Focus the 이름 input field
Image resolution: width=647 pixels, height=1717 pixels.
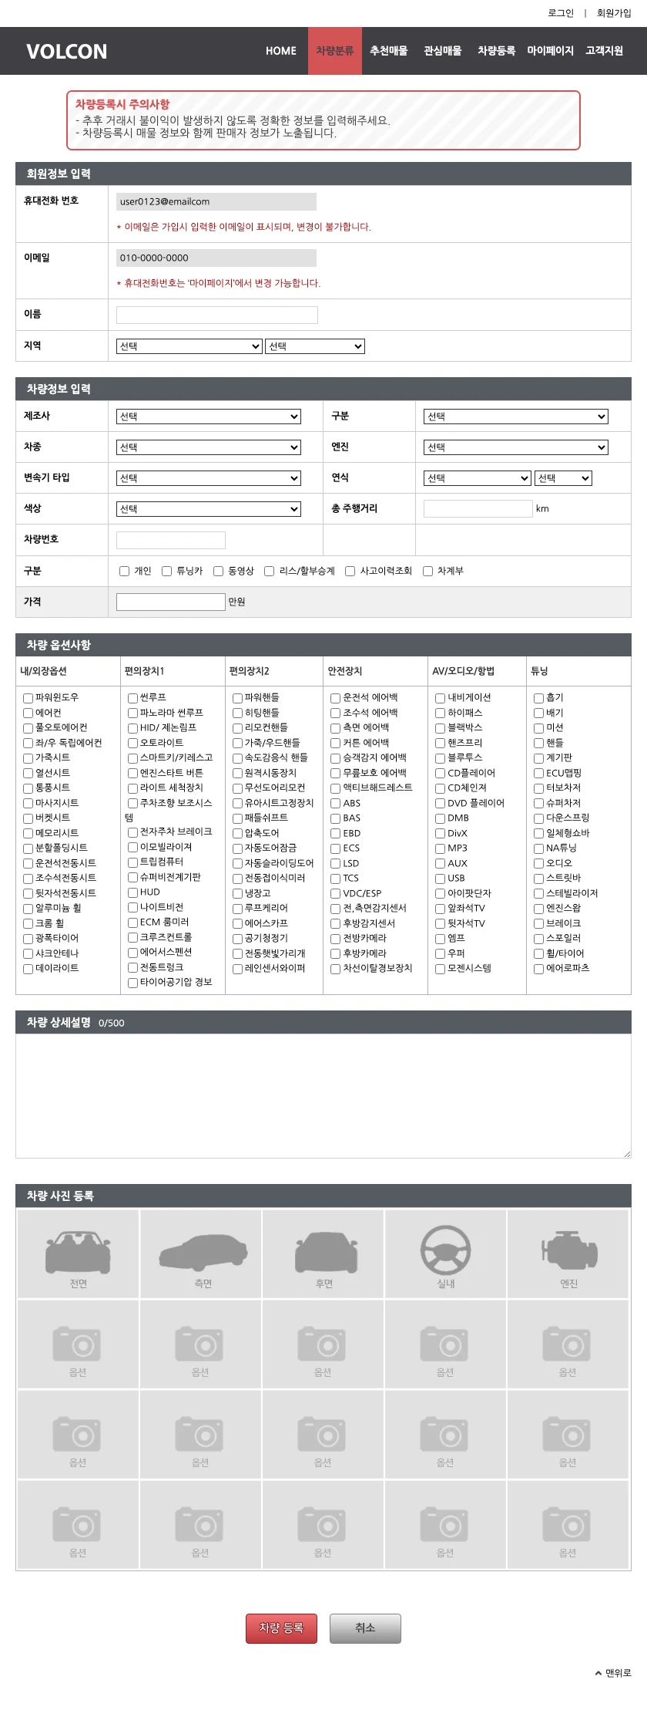[x=217, y=315]
